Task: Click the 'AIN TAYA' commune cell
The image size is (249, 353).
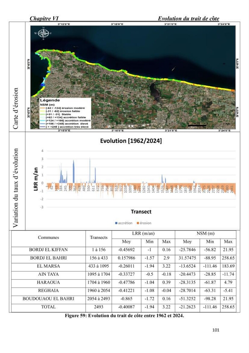Action: coord(49,274)
